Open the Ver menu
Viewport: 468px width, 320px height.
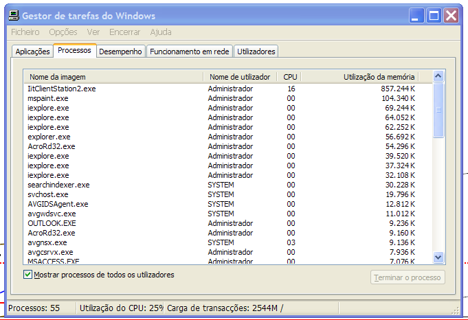pos(93,32)
